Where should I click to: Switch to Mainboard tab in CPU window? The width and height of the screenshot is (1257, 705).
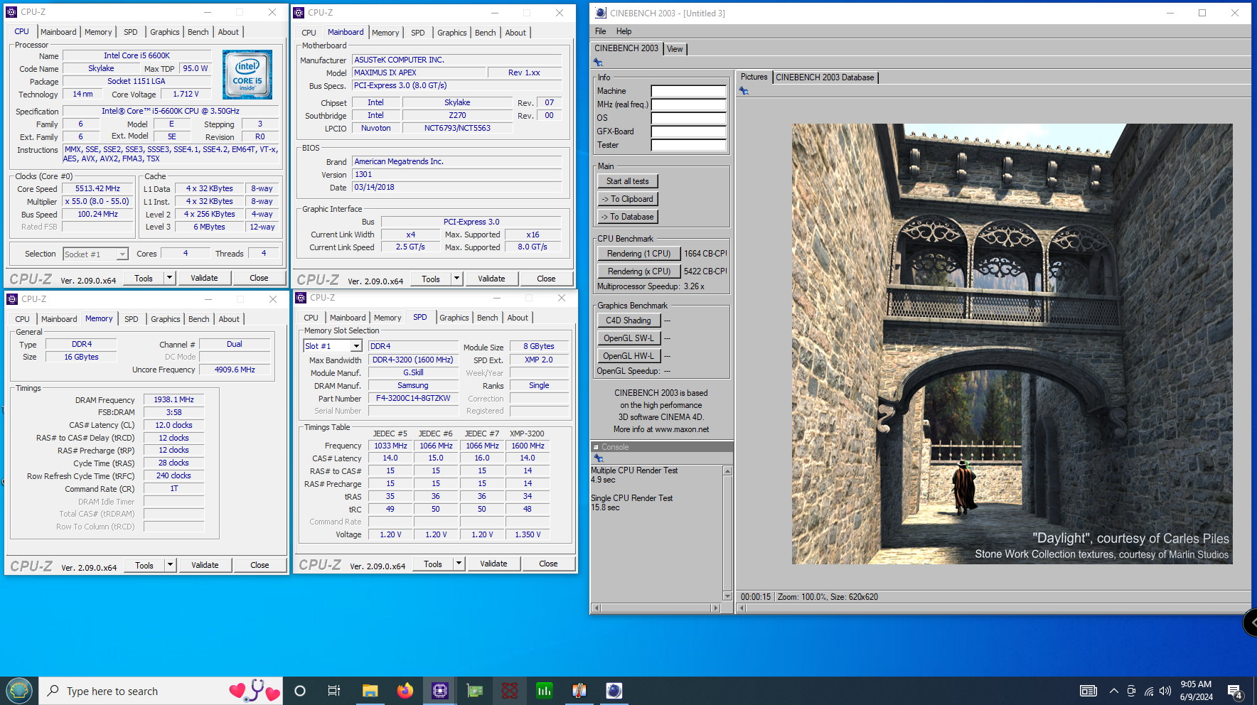(58, 32)
